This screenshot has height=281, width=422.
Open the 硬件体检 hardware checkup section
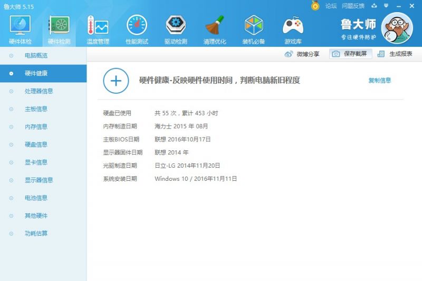tap(20, 30)
